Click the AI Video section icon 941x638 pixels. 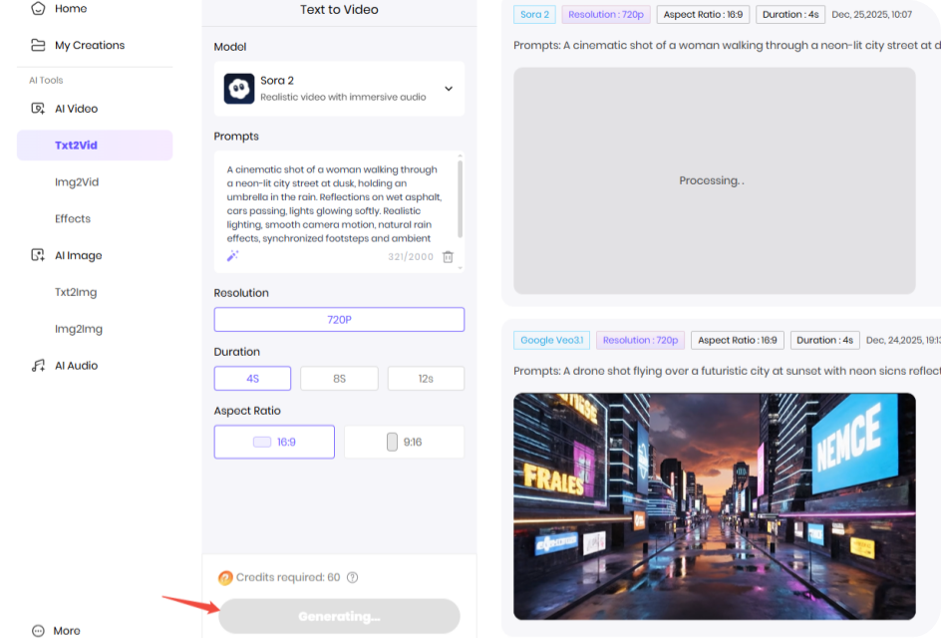(38, 109)
